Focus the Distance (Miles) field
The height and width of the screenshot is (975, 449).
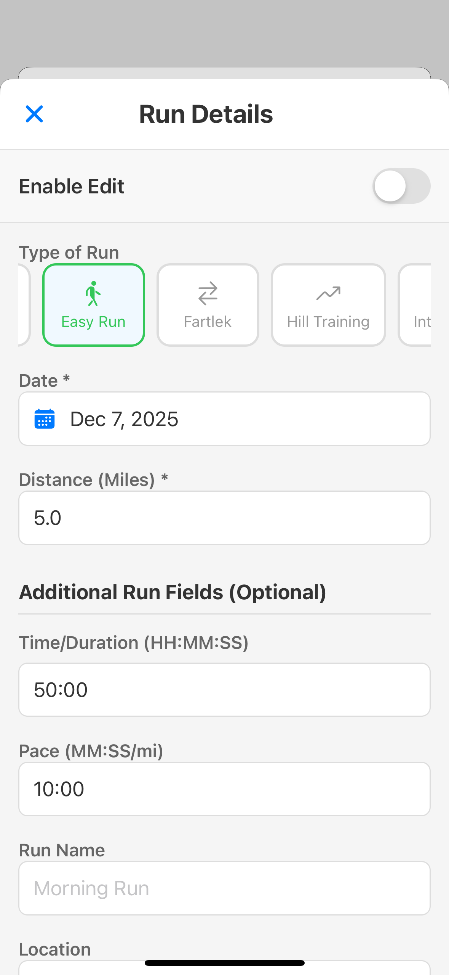point(224,518)
